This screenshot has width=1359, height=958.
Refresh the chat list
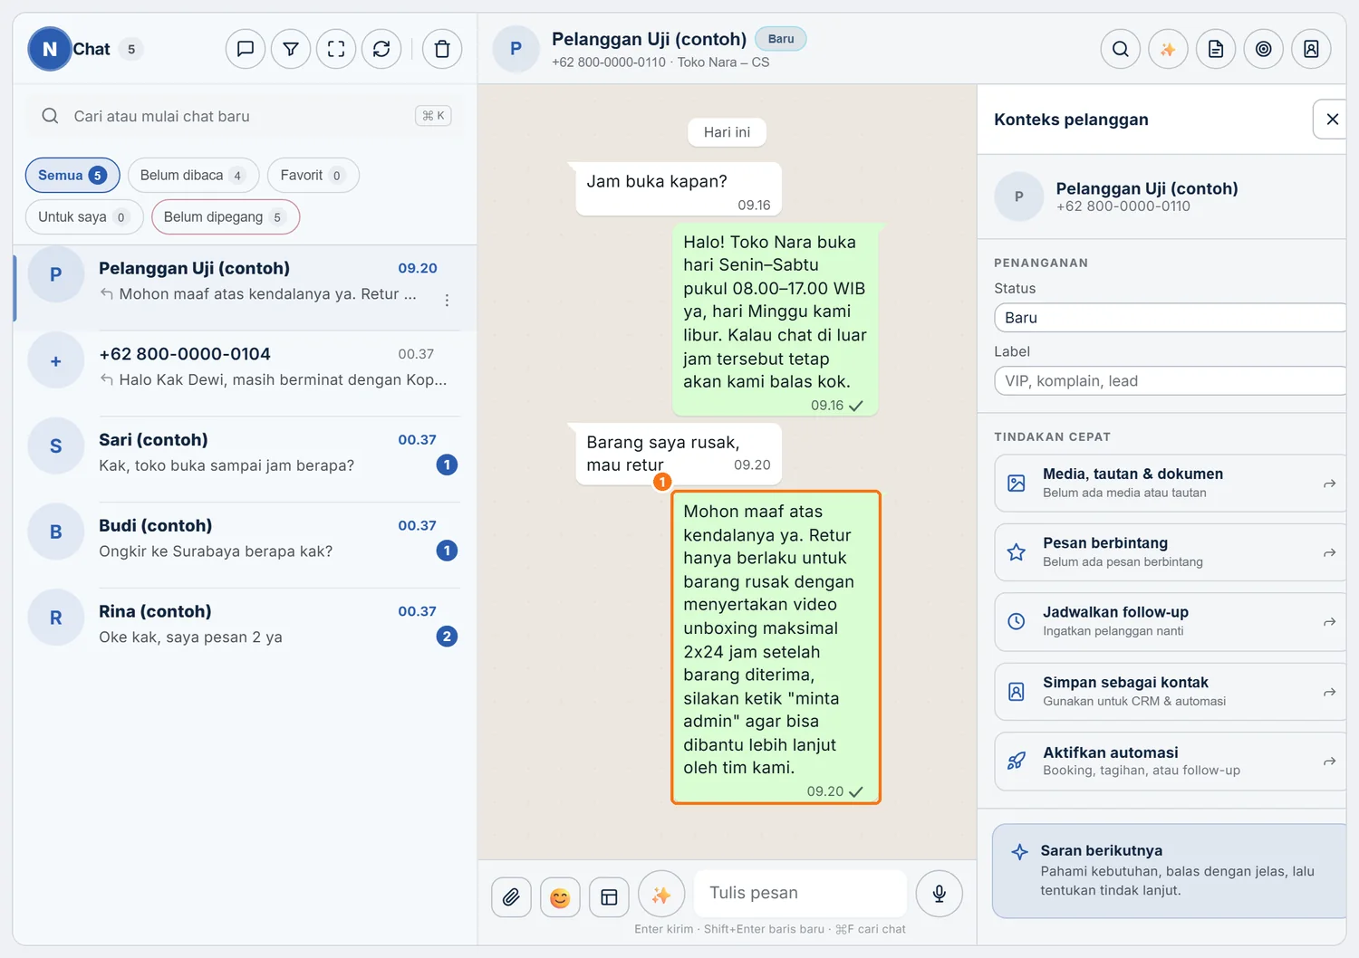pyautogui.click(x=381, y=49)
